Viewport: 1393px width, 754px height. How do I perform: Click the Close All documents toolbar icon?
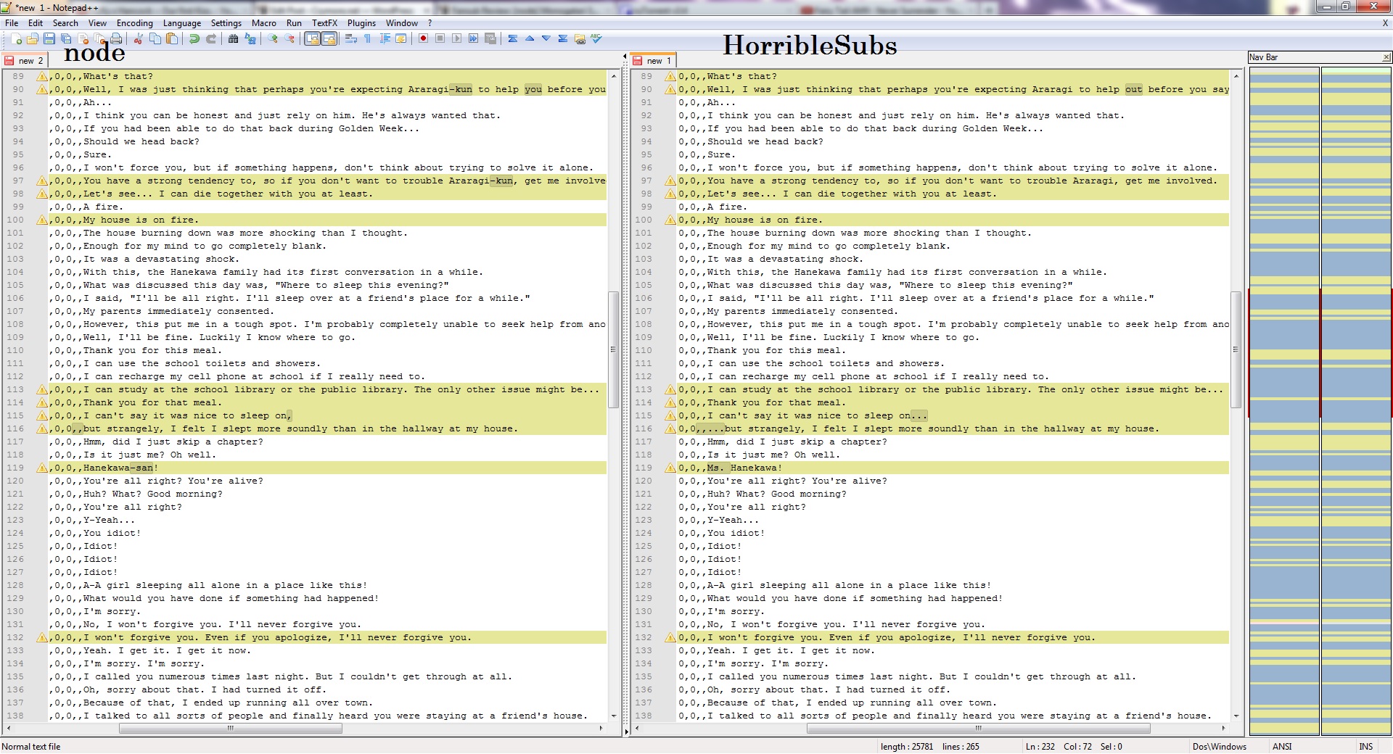(x=99, y=38)
